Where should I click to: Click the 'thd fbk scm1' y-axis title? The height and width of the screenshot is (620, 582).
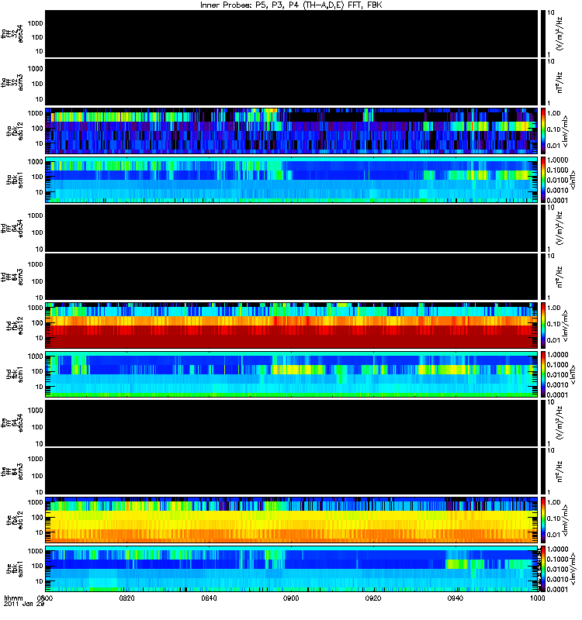15,374
